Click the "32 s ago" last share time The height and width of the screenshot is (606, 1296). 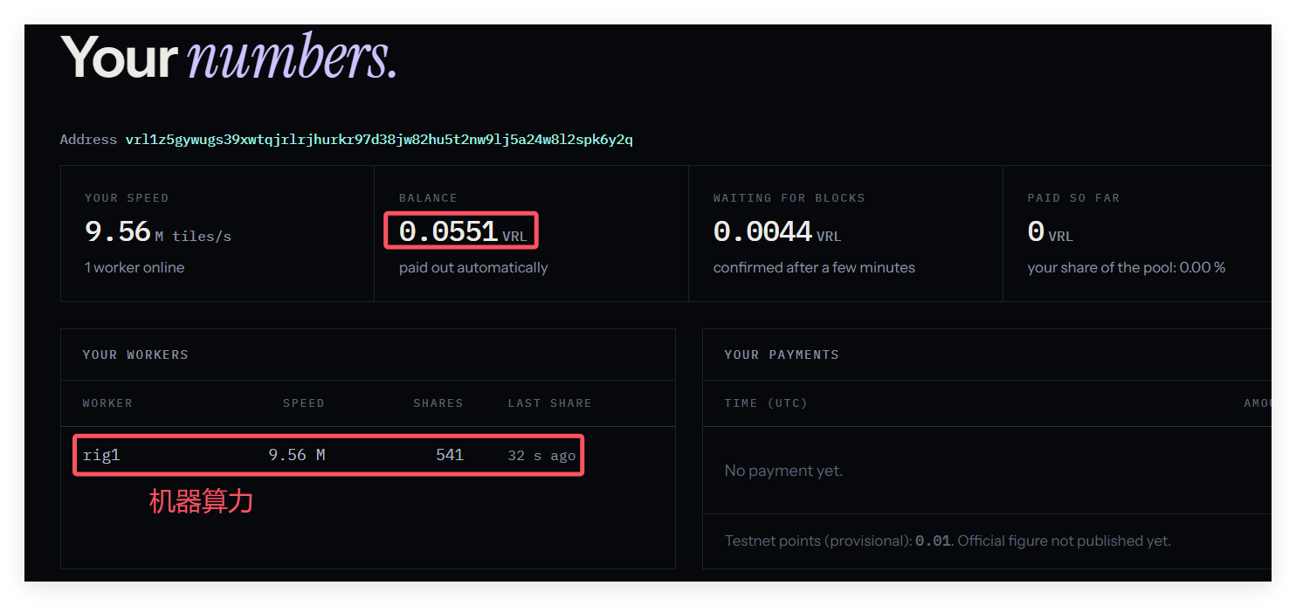point(541,456)
